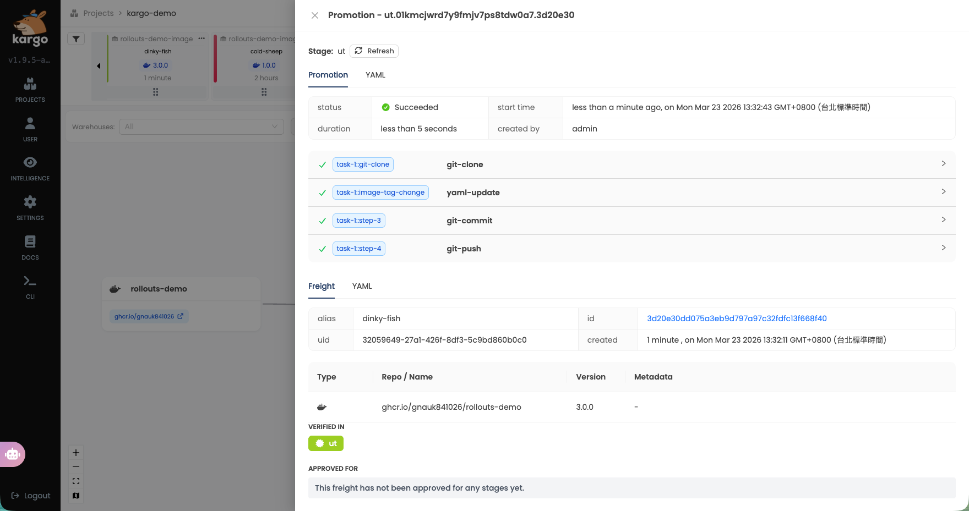Click the version 3.0.0 table cell
This screenshot has height=511, width=969.
click(585, 407)
